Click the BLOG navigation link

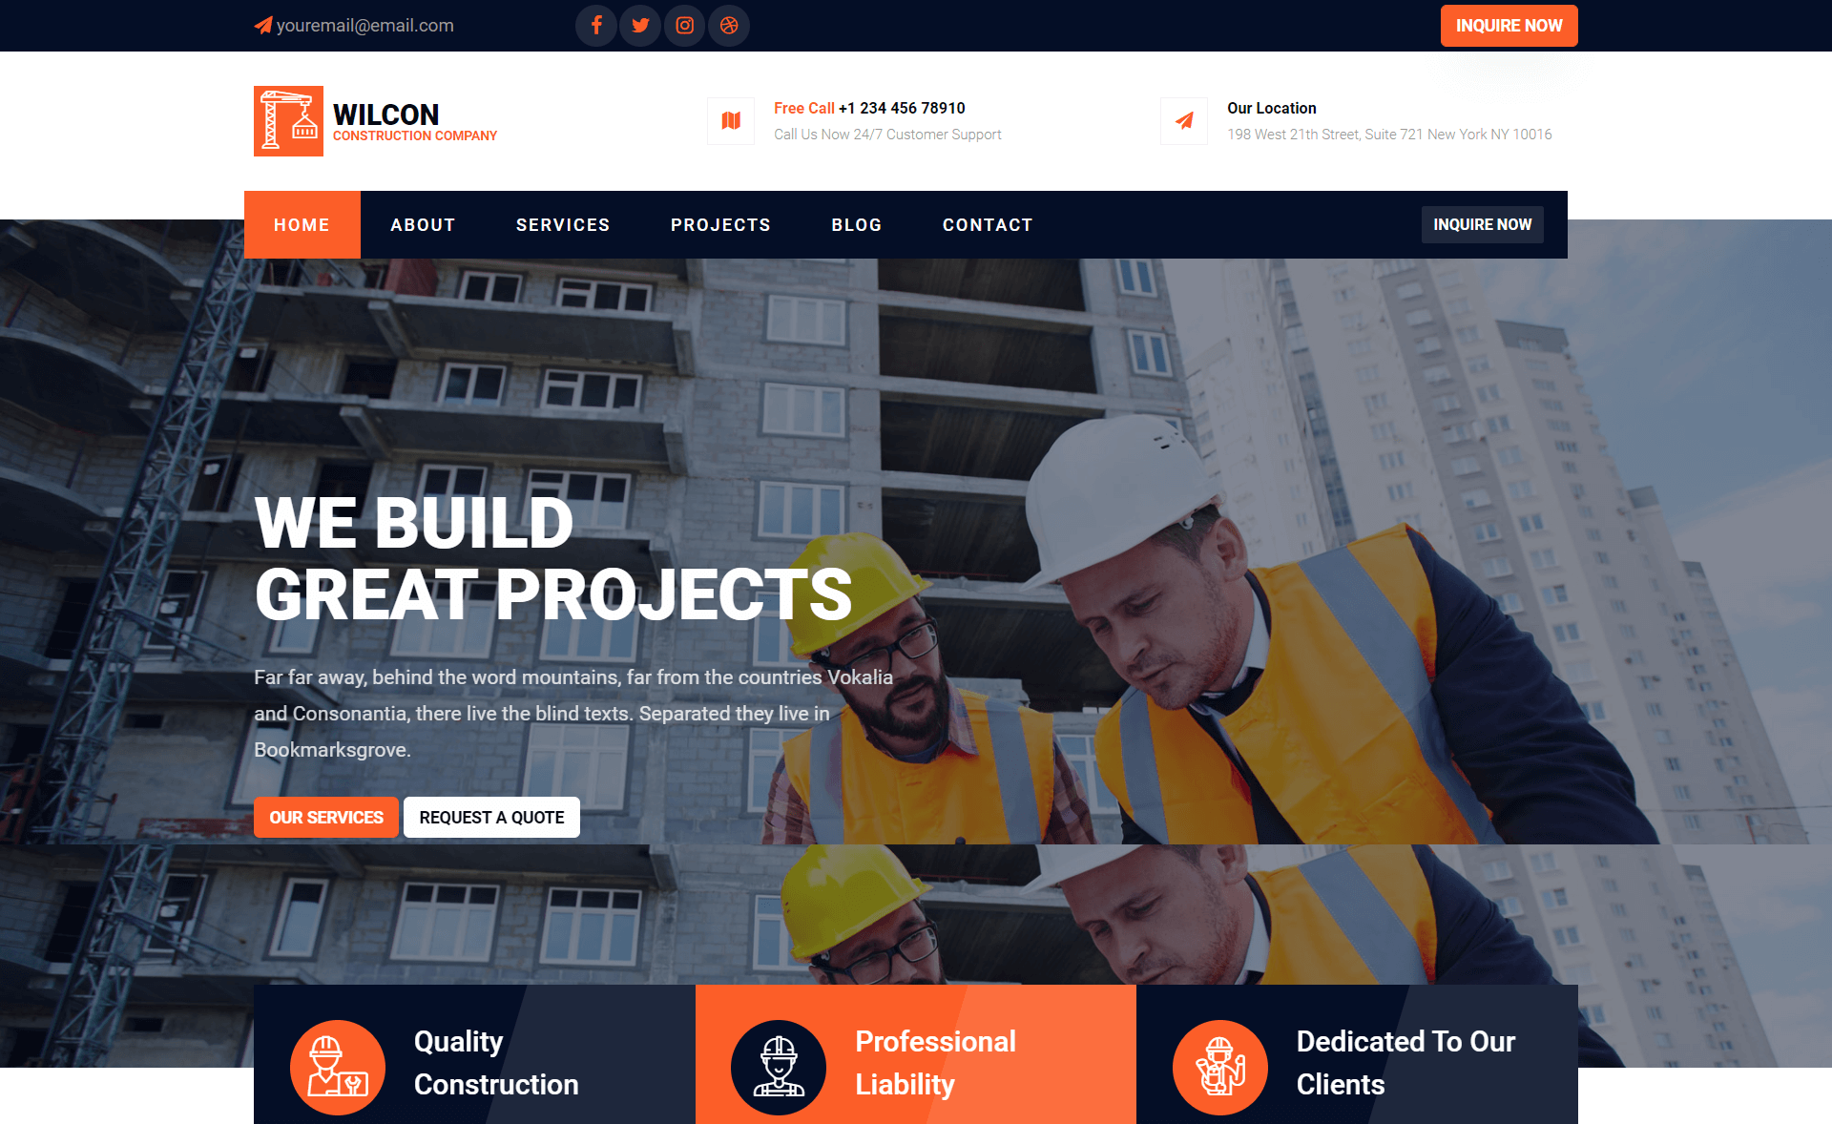coord(857,224)
